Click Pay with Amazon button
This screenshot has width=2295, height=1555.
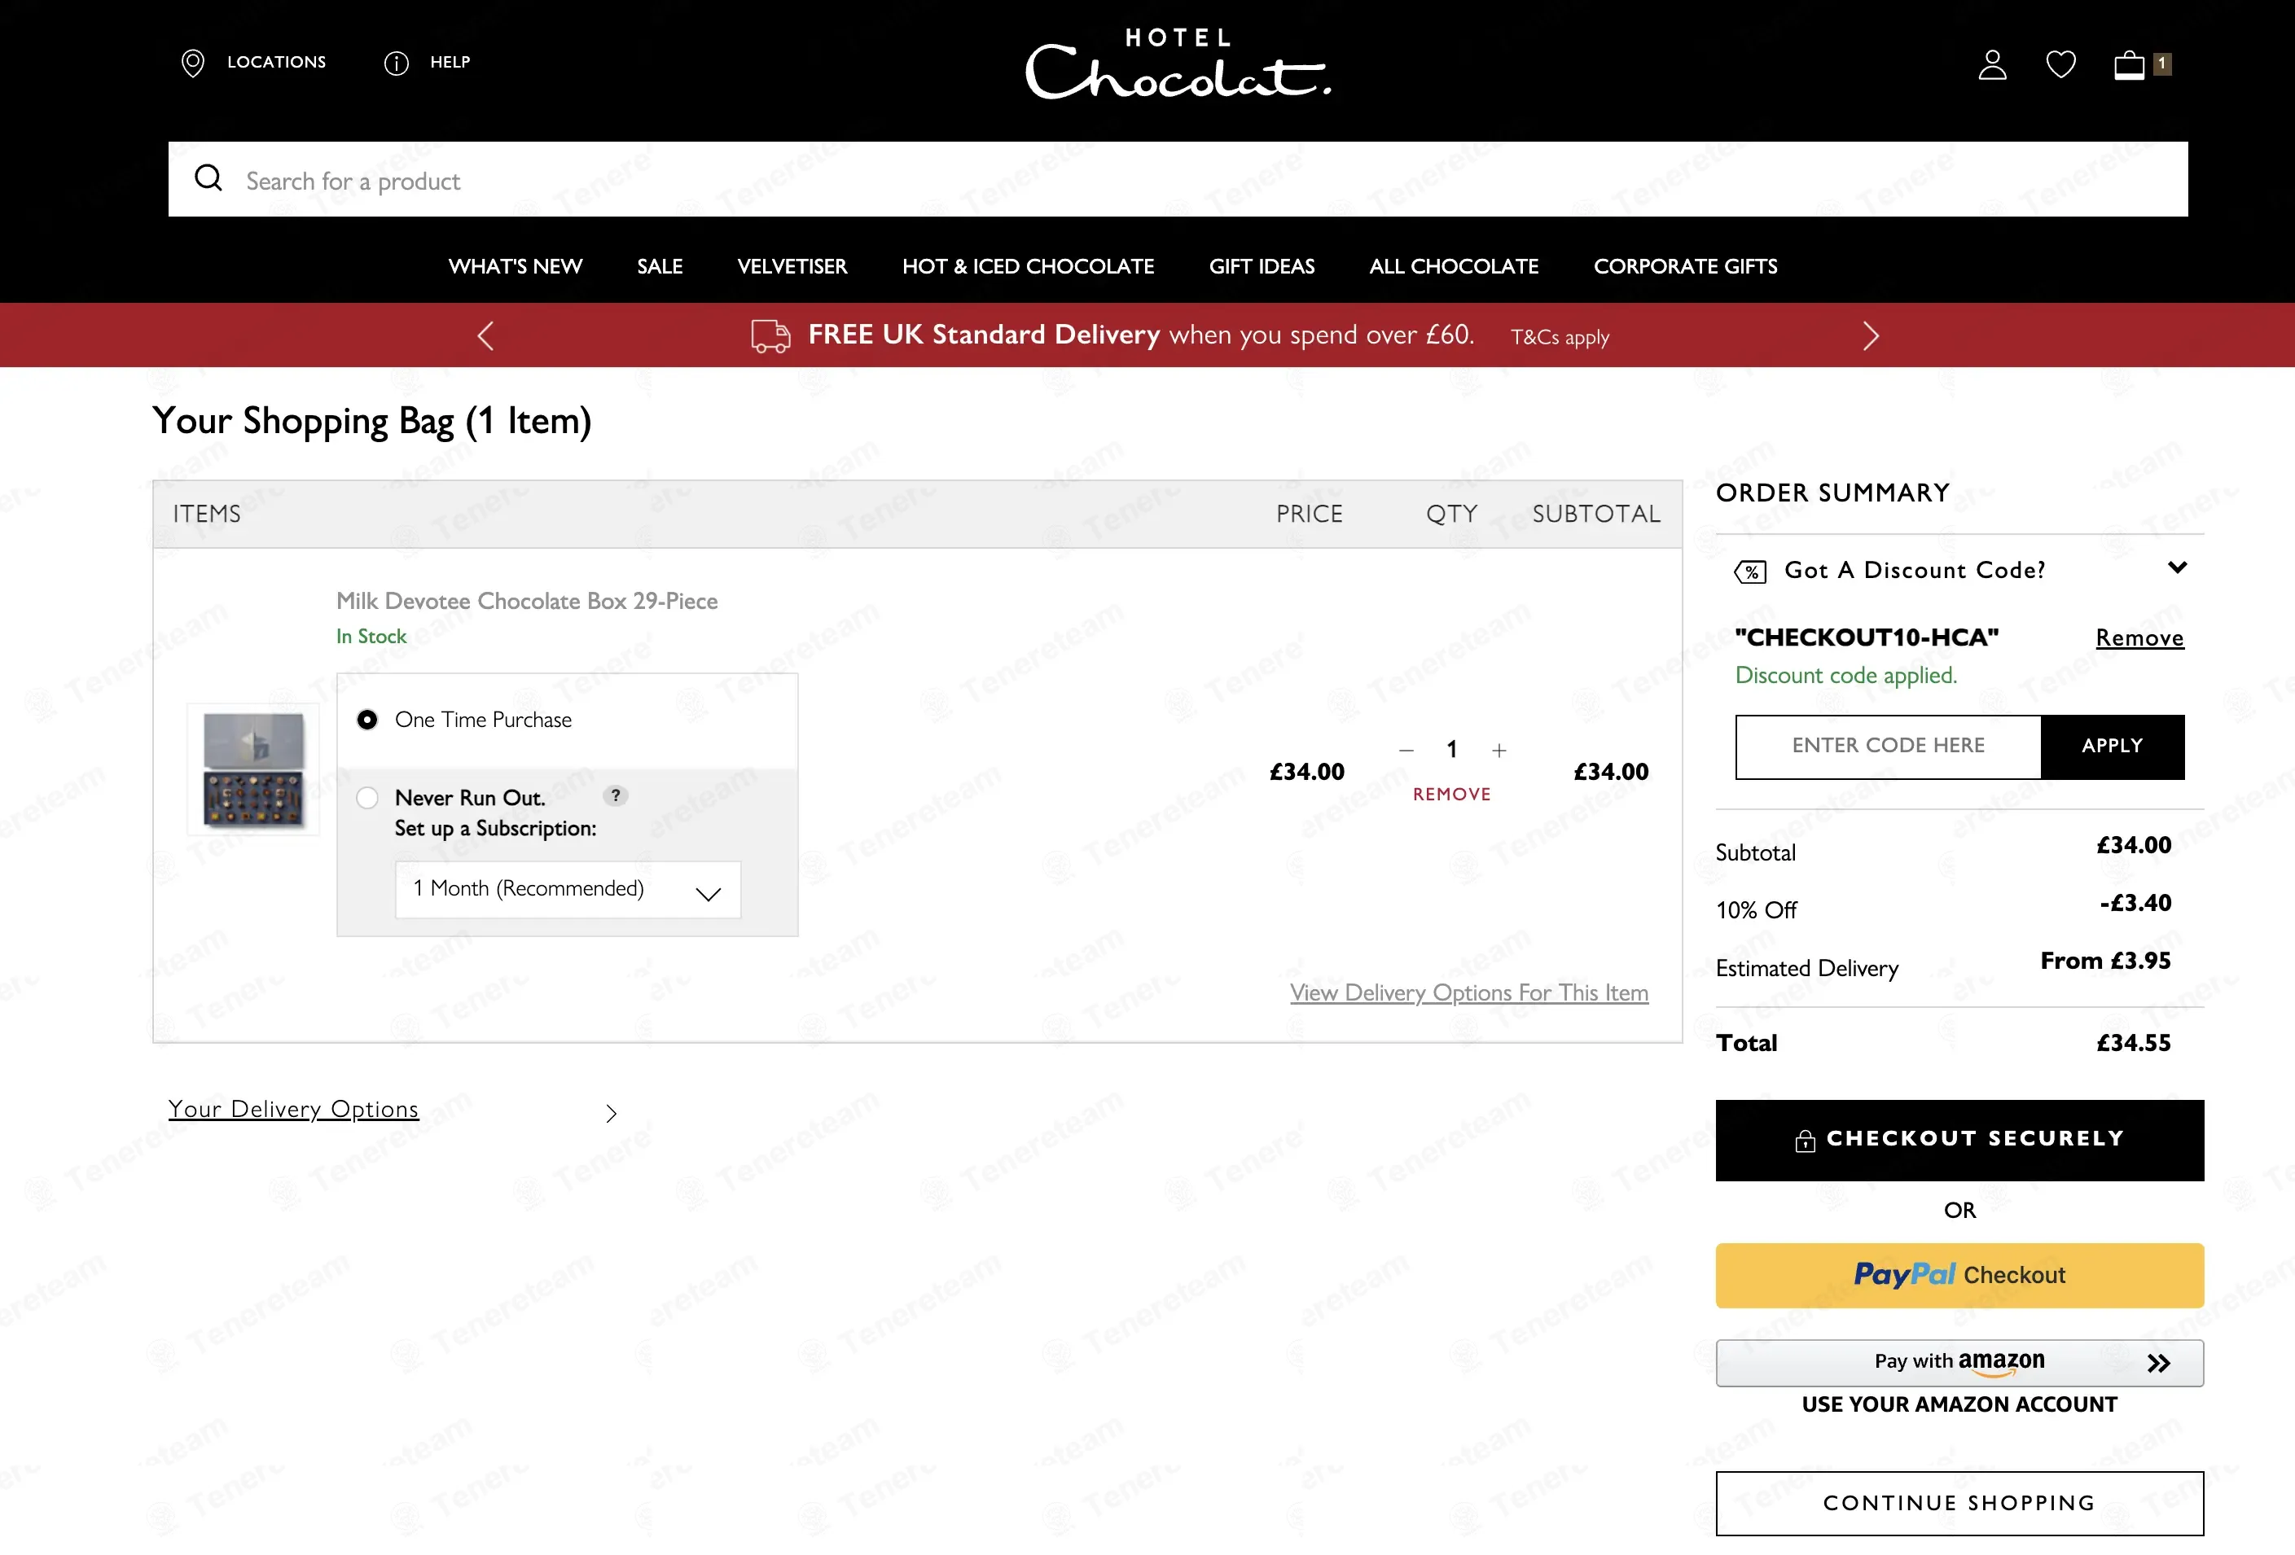pos(1959,1363)
